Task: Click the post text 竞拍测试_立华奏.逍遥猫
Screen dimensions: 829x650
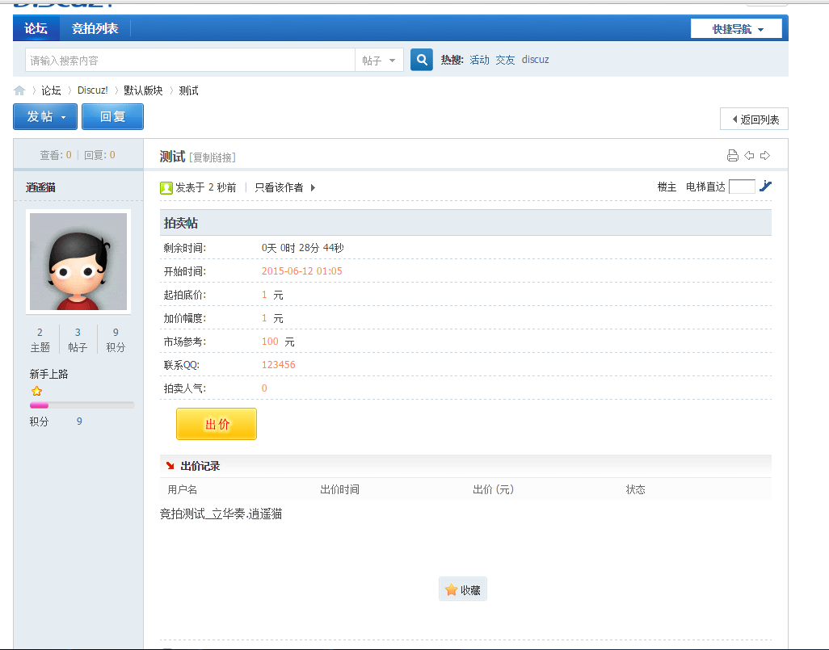Action: click(x=221, y=514)
